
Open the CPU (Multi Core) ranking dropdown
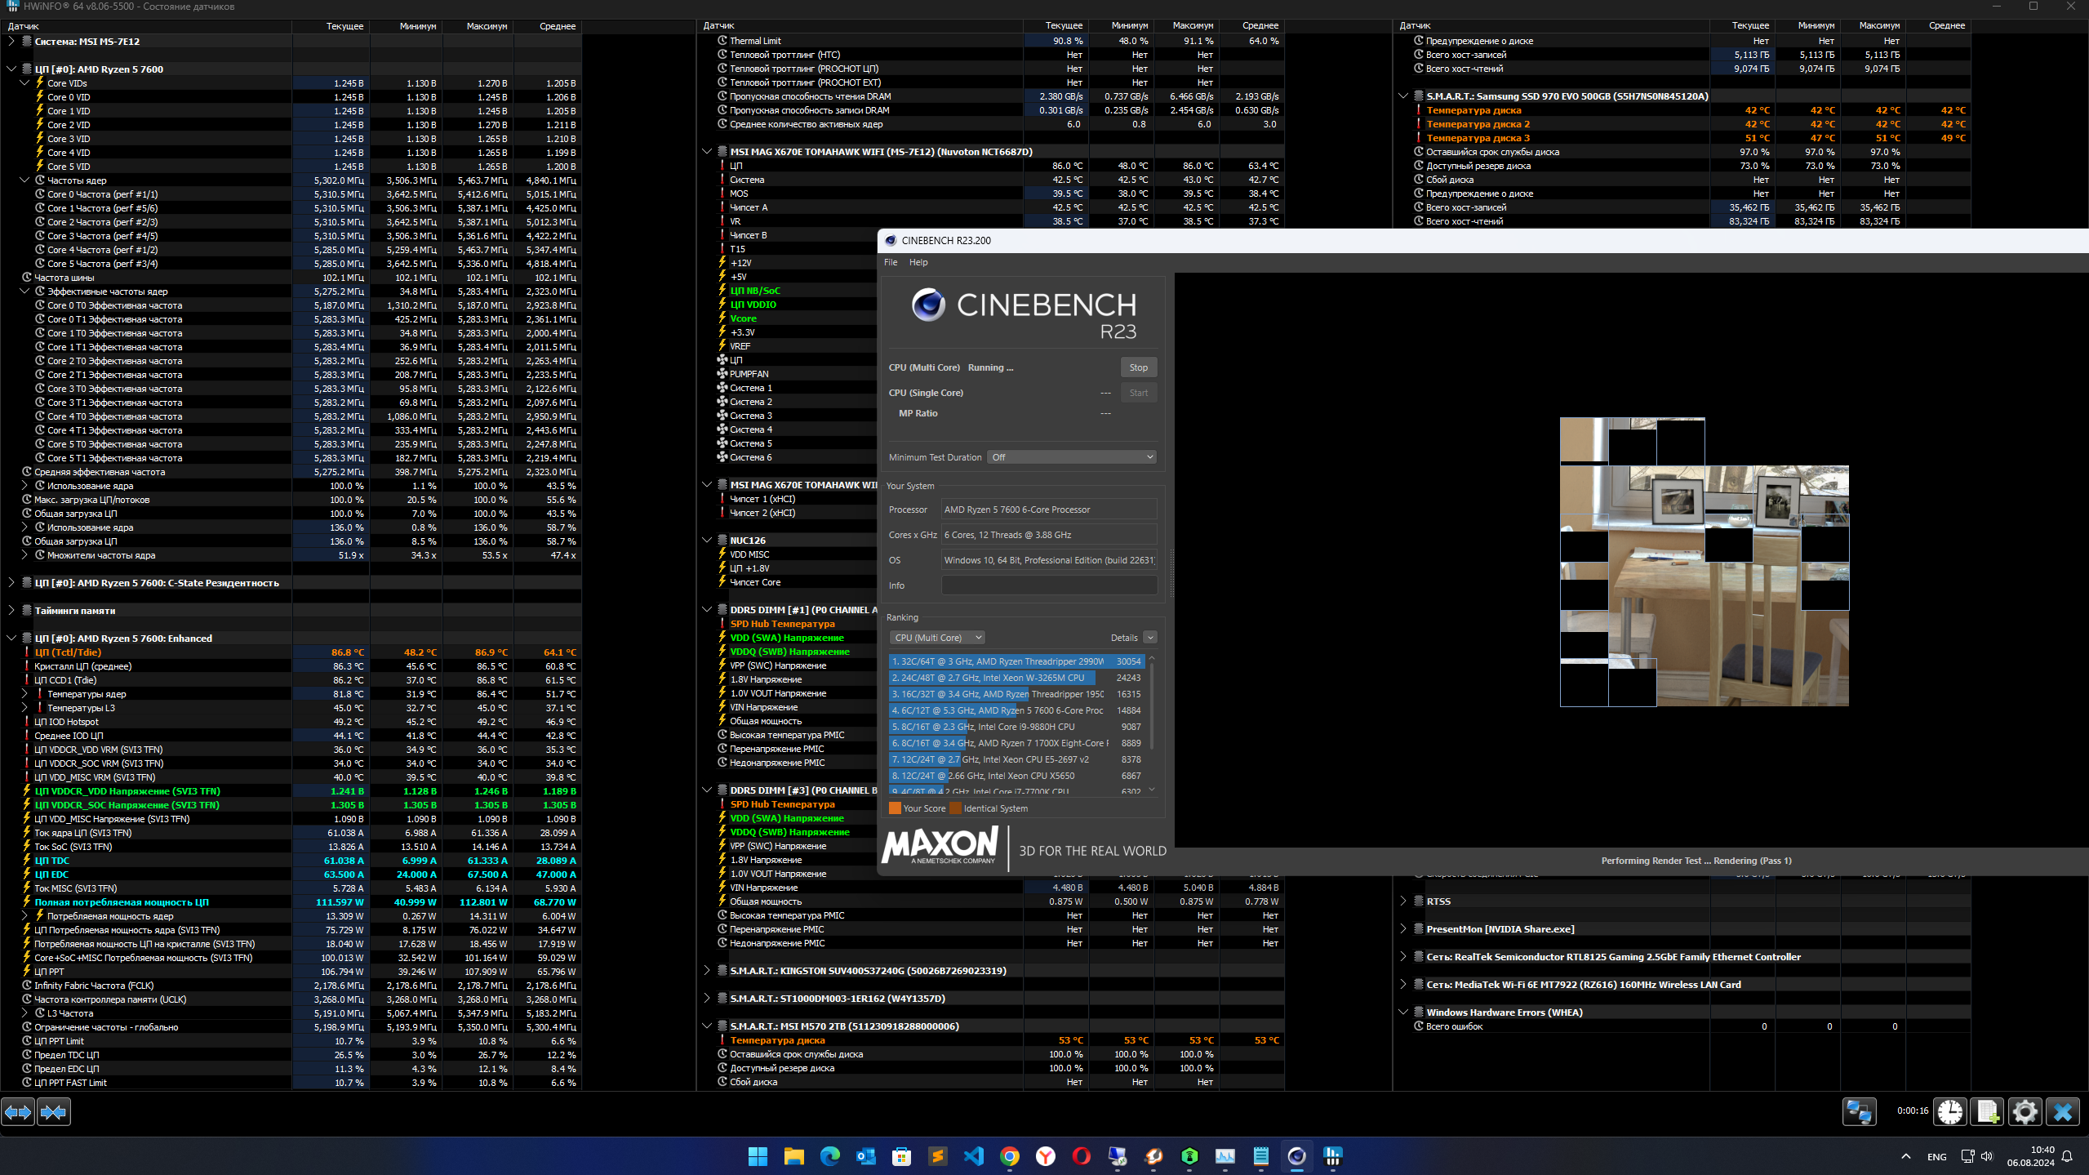pyautogui.click(x=937, y=638)
